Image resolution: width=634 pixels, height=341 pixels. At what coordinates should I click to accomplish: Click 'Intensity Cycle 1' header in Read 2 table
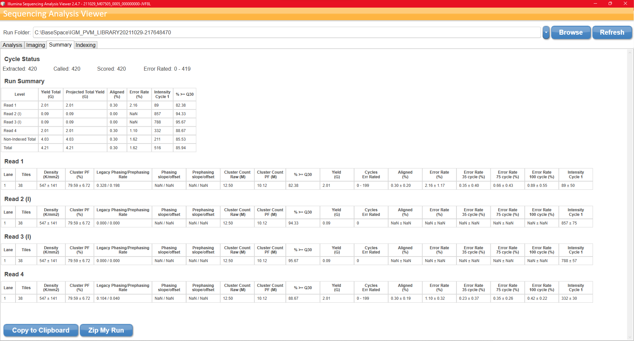[576, 212]
